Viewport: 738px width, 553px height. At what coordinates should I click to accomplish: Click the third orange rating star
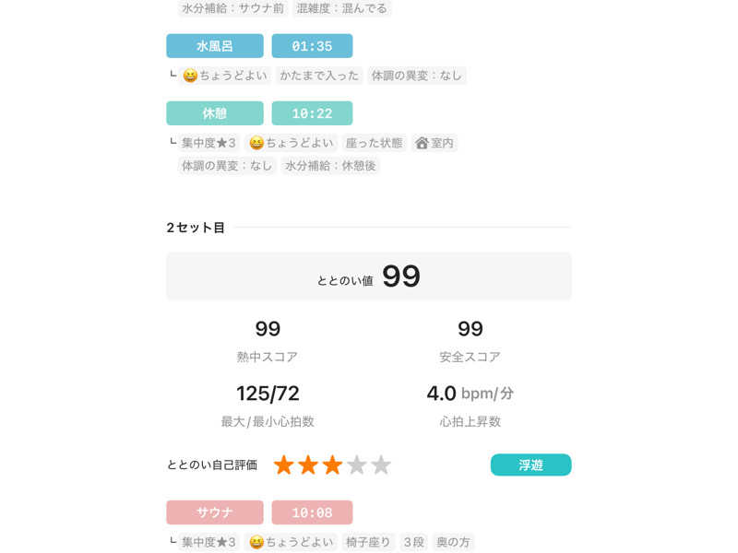coord(332,465)
